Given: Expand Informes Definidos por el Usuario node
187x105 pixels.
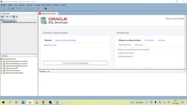Looking at the screenshot, I should tap(1, 64).
